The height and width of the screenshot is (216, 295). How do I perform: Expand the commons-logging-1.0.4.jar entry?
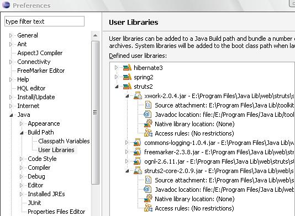[127, 142]
